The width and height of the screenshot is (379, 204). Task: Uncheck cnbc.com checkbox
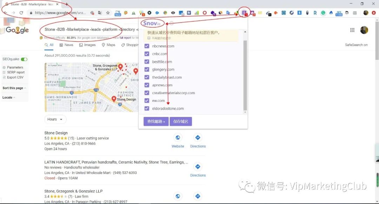pyautogui.click(x=147, y=54)
